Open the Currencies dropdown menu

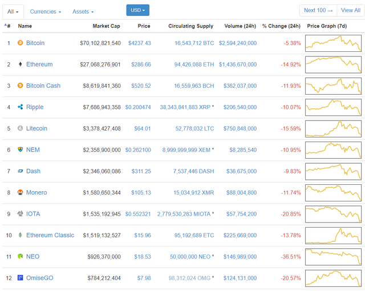(46, 11)
